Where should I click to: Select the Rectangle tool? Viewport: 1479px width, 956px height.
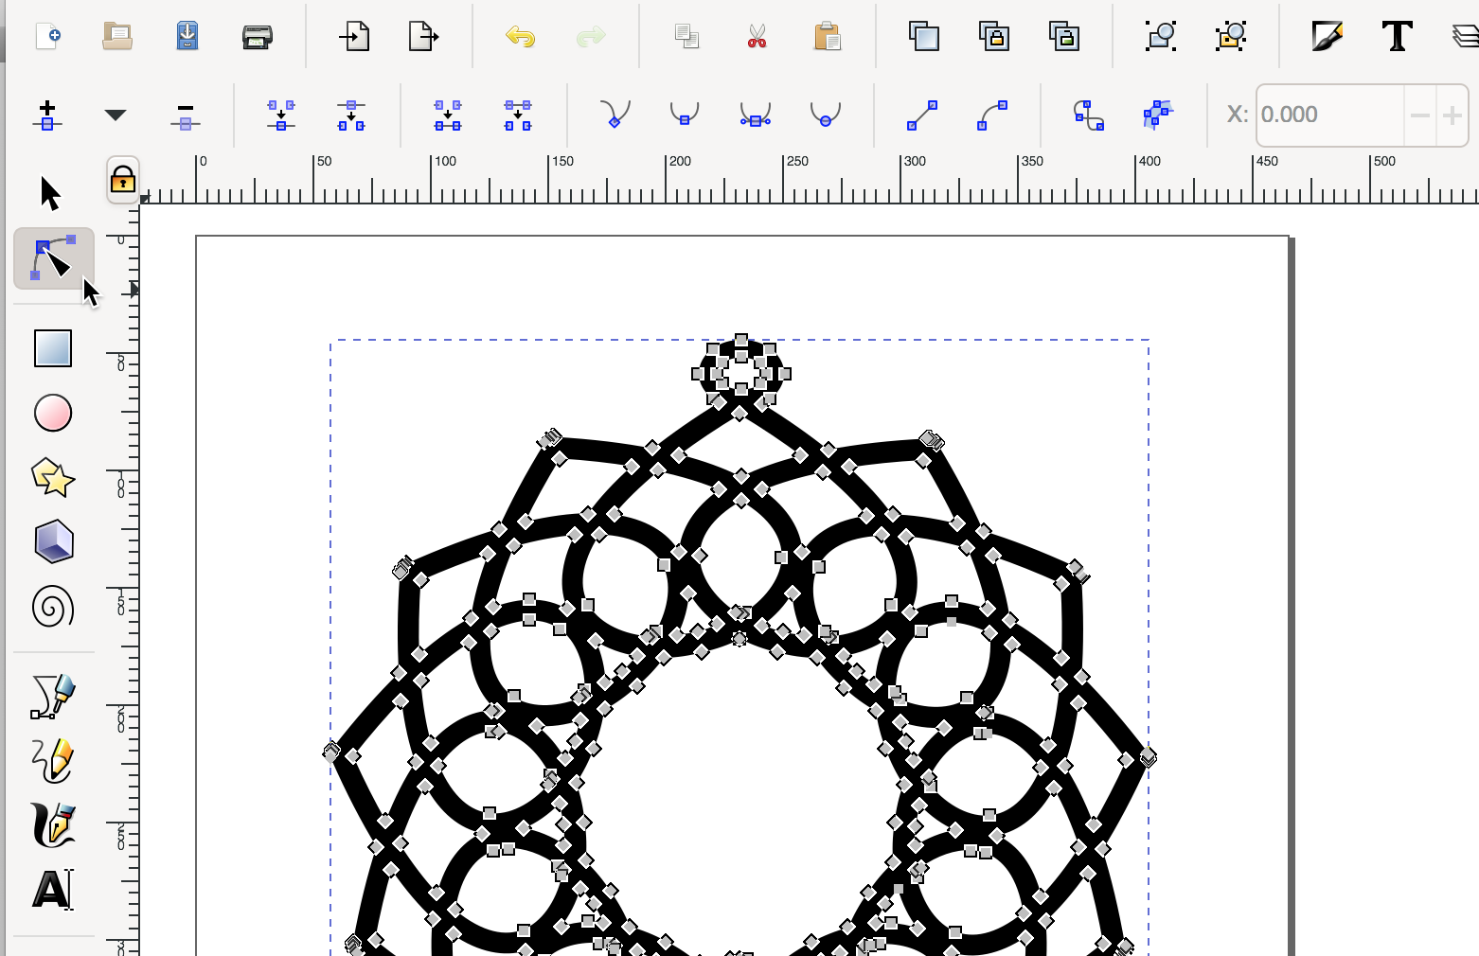pyautogui.click(x=53, y=348)
